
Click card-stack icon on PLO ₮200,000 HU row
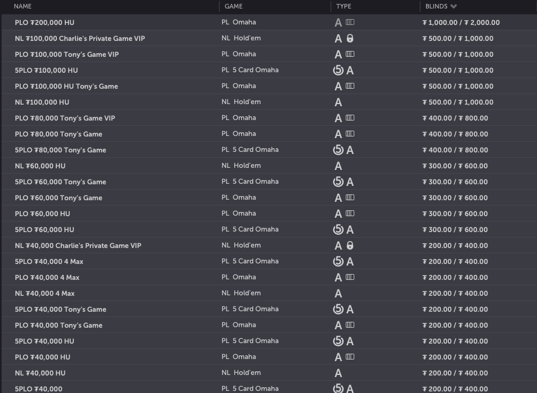(x=350, y=22)
